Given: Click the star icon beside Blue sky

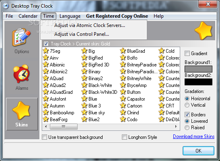Looking at the screenshot, I should [x=84, y=112].
